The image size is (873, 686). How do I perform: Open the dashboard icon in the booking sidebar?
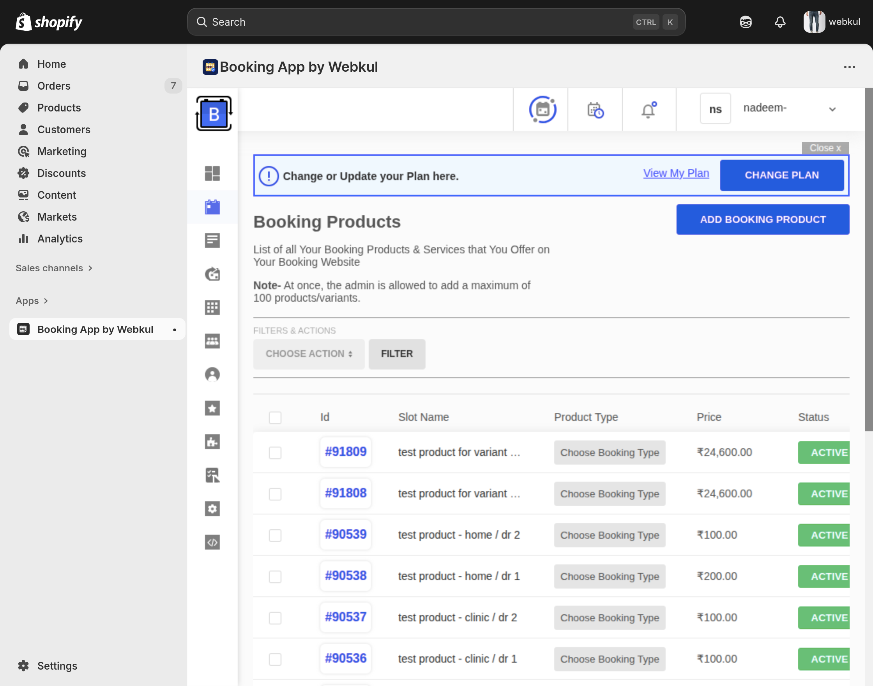click(212, 173)
